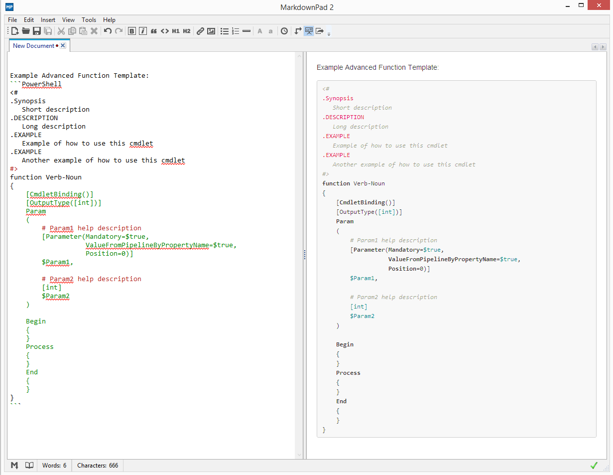613x475 pixels.
Task: Apply Heading 1 with H1 icon
Action: (176, 31)
